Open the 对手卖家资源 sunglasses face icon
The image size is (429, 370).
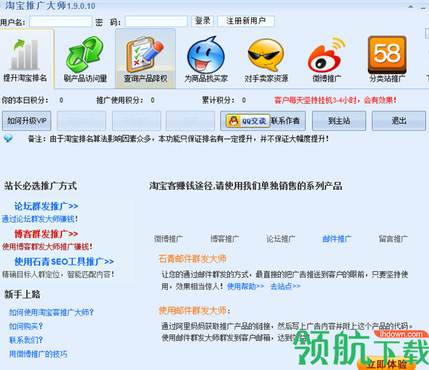point(266,54)
